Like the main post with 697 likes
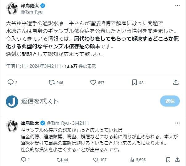This screenshot has height=166, width=186. (93, 82)
